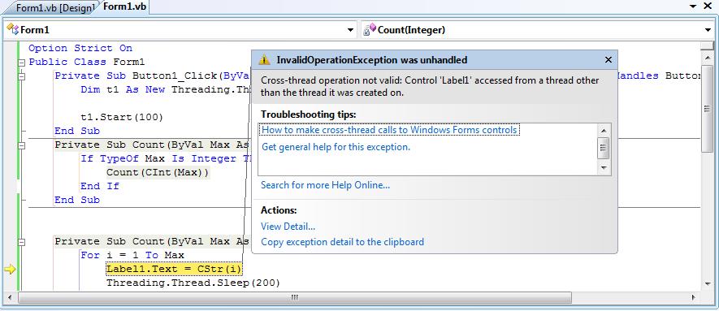Collapse the Public Class Form1 region
Screen dimensions: 719x311
coord(21,63)
